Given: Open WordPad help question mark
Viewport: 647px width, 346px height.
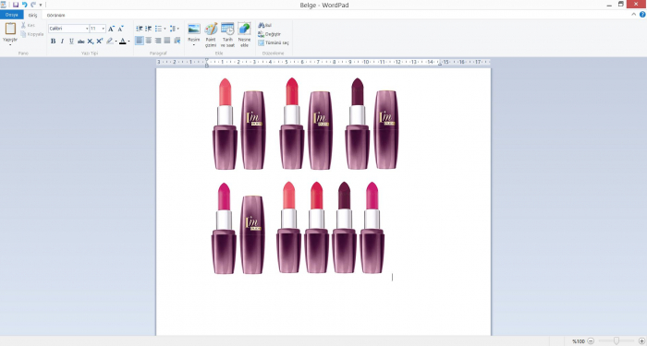Looking at the screenshot, I should pyautogui.click(x=642, y=15).
